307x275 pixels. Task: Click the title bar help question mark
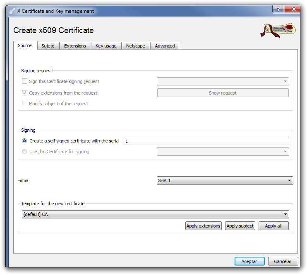[x=278, y=9]
